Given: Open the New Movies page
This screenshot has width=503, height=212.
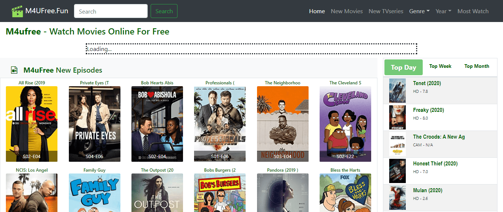Looking at the screenshot, I should point(347,11).
